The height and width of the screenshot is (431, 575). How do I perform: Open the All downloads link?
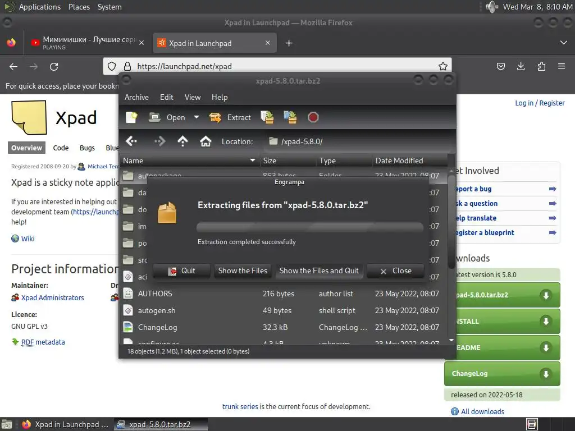point(482,411)
